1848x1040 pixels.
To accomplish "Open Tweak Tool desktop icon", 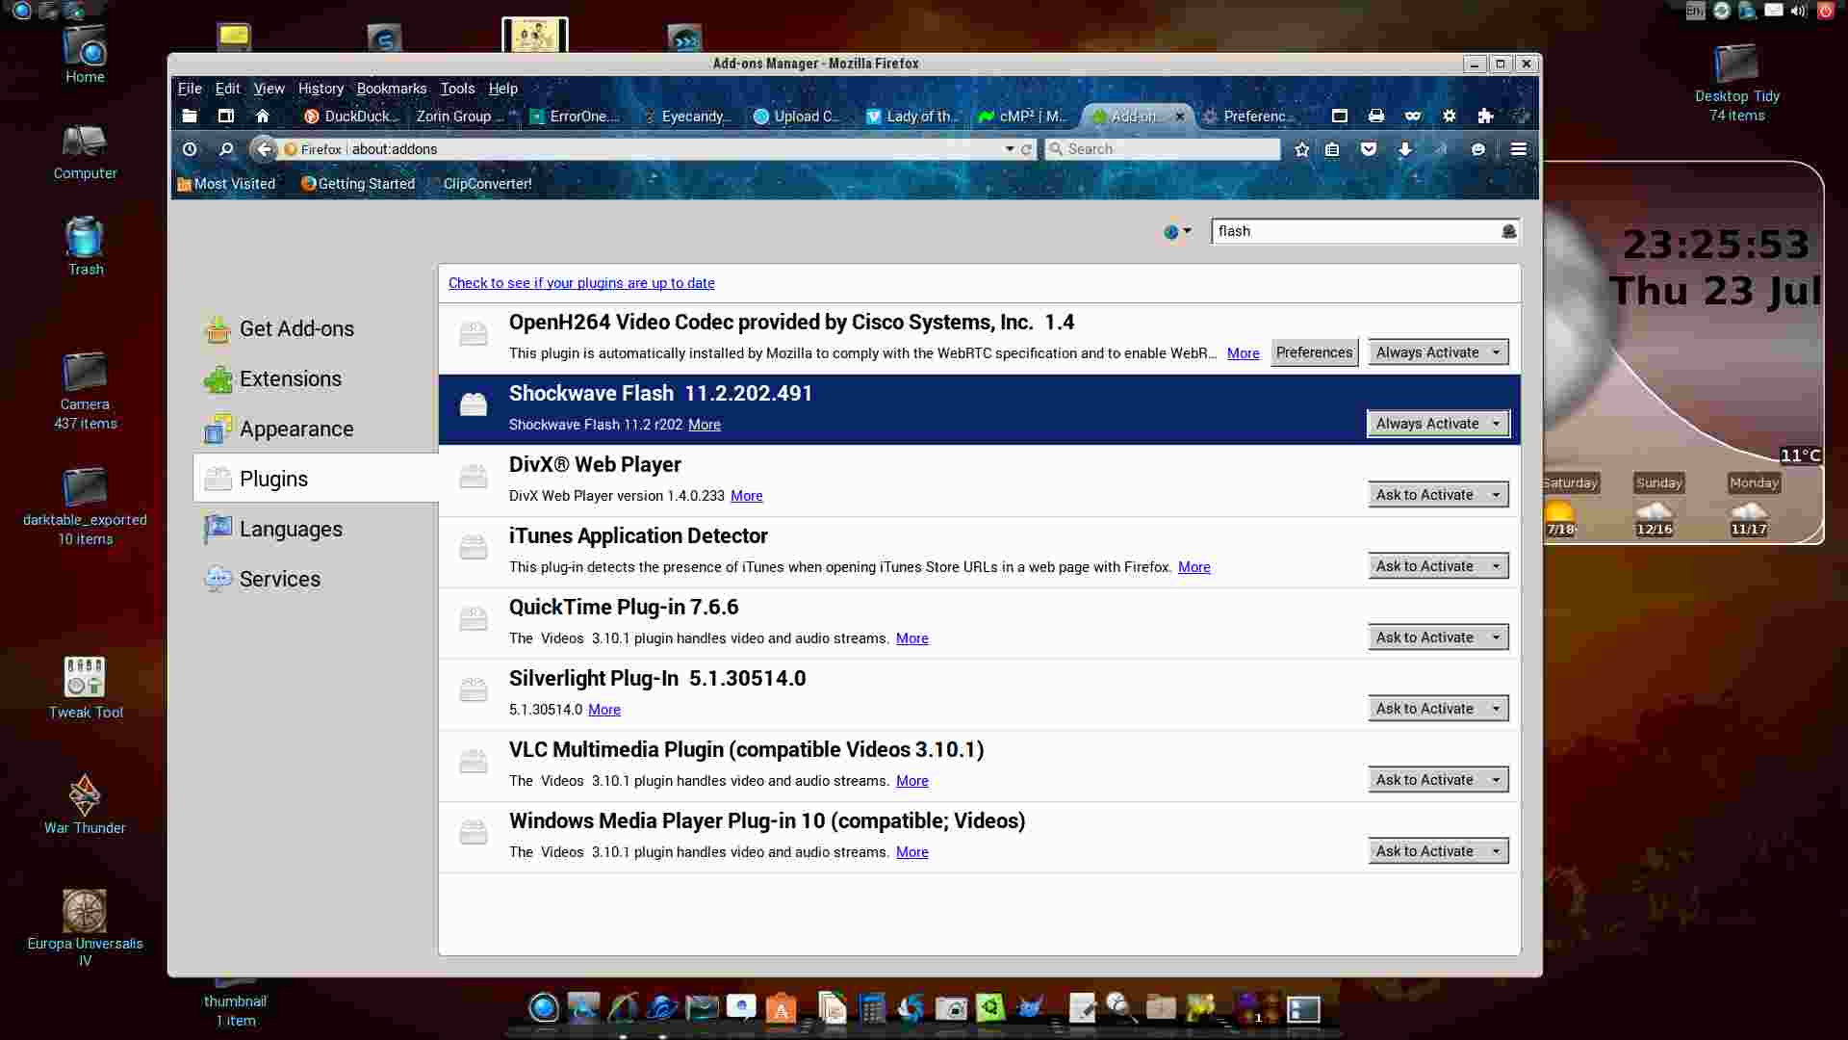I will [85, 688].
